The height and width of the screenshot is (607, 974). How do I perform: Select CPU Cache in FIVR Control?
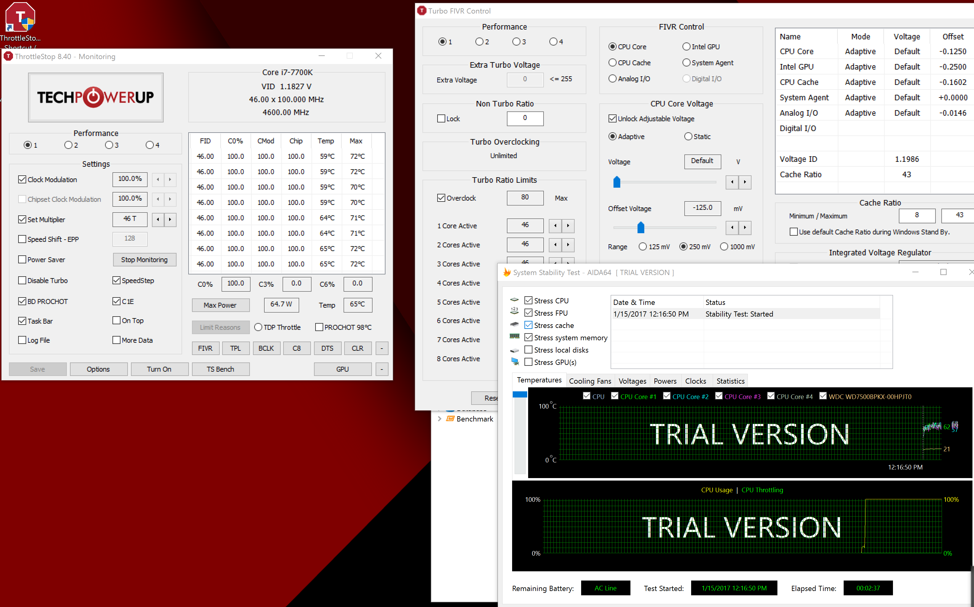(613, 63)
